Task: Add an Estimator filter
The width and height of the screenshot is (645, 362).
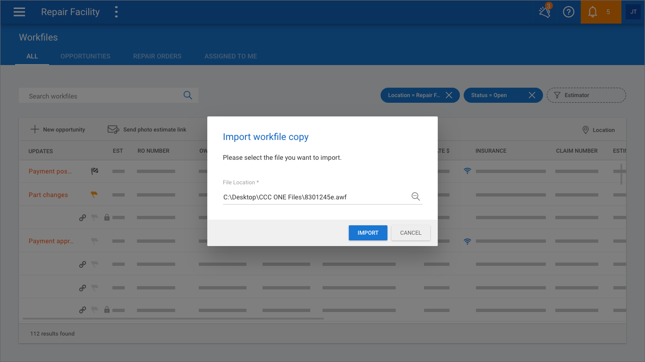Action: (586, 95)
